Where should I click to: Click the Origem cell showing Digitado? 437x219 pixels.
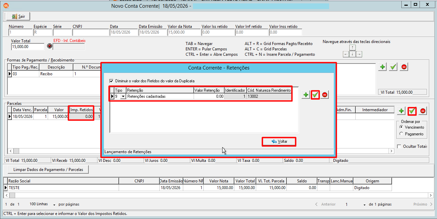pyautogui.click(x=372, y=188)
